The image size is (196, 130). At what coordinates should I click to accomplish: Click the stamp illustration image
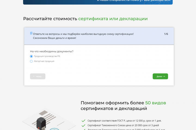[49, 119]
